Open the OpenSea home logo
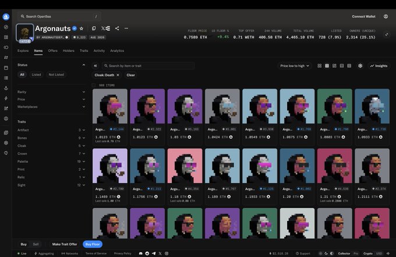 (6, 17)
